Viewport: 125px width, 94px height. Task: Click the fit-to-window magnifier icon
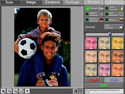tap(21, 91)
